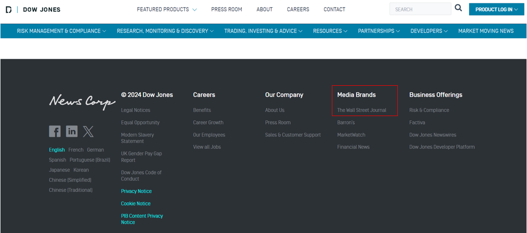This screenshot has height=233, width=527.
Task: Open the Factiva link
Action: [x=417, y=122]
